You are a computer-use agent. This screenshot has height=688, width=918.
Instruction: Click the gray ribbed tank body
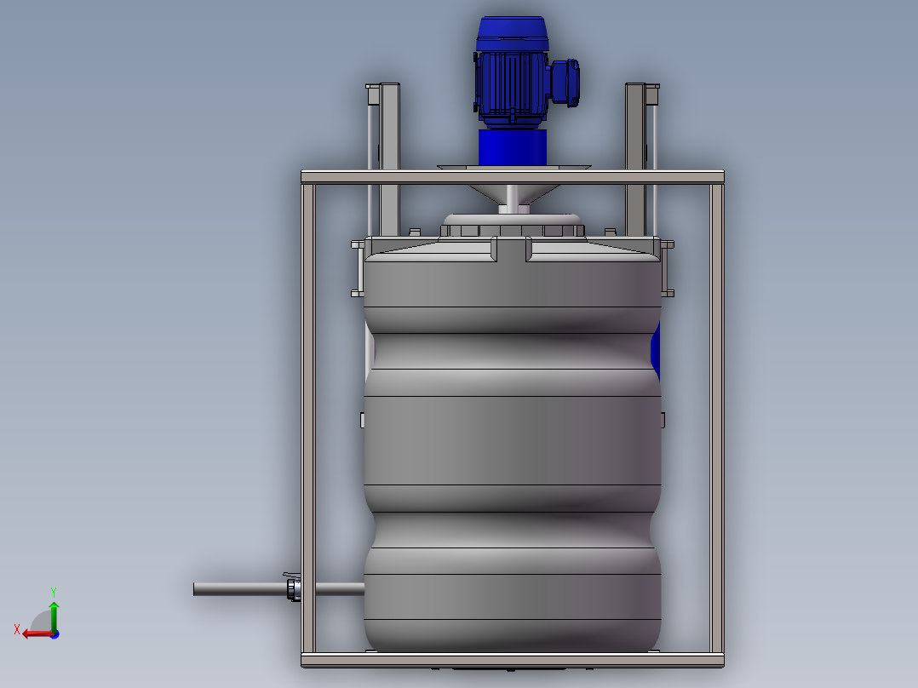click(x=513, y=445)
